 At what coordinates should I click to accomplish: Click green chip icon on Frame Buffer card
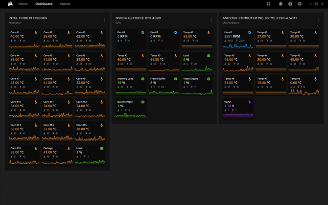[176, 79]
